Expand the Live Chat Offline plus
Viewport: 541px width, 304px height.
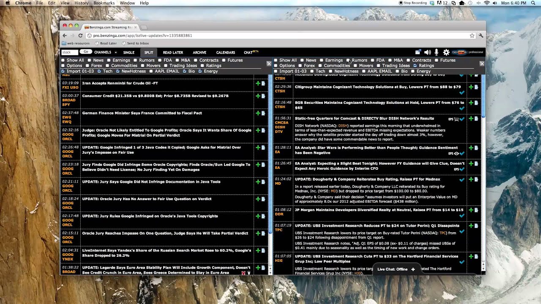point(413,269)
